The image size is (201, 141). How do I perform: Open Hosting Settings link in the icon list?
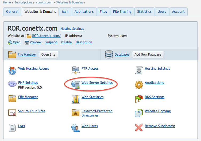(x=157, y=69)
